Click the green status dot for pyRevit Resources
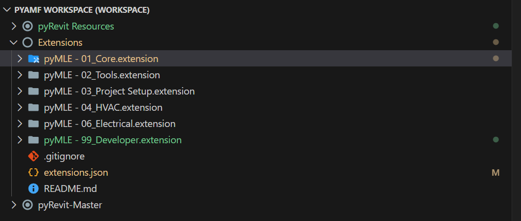This screenshot has height=221, width=521. click(x=496, y=26)
